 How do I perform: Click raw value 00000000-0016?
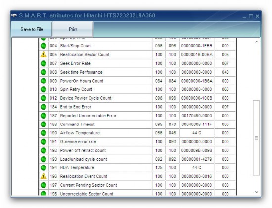point(197,176)
